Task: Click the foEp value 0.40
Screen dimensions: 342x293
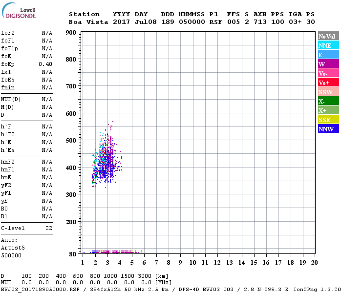Action: (x=45, y=64)
